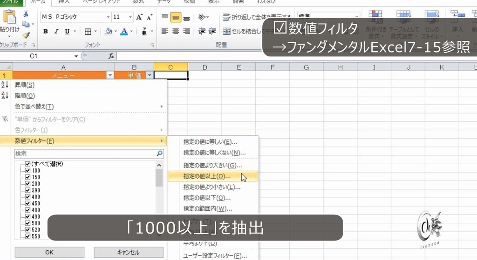
Task: Click the Wrap Text button
Action: [x=257, y=17]
